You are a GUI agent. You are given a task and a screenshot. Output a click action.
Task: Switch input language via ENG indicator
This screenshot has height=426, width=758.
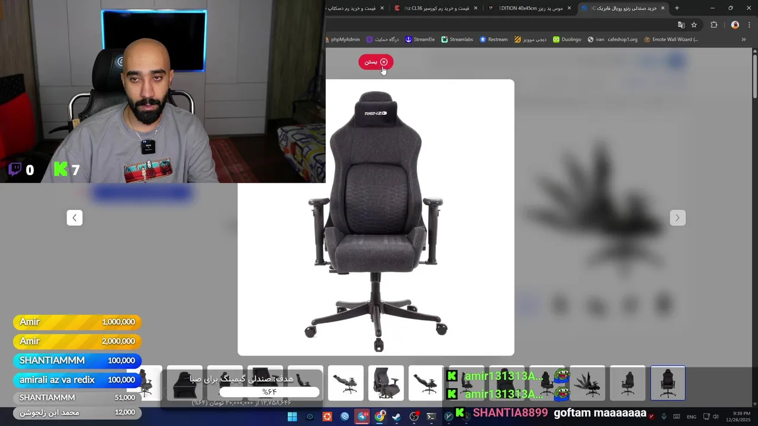(x=692, y=417)
